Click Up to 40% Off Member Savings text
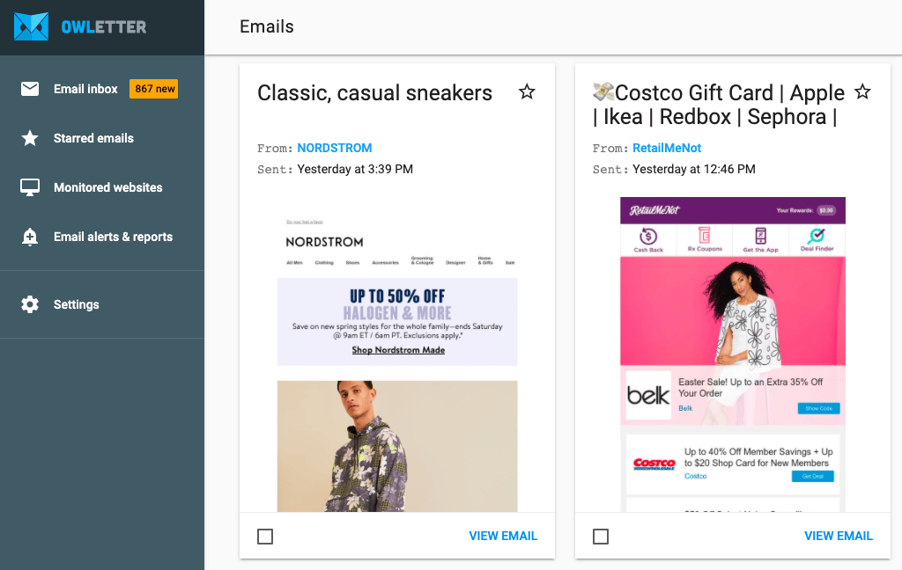Screen dimensions: 902x570 click(x=758, y=457)
